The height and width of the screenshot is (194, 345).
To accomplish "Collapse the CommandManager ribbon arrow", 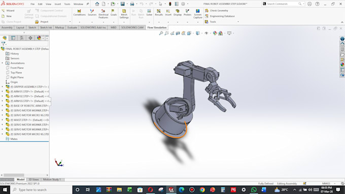I will 342,22.
